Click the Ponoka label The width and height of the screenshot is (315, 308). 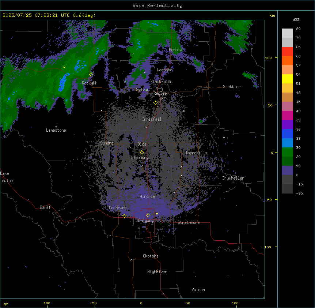tap(175, 50)
